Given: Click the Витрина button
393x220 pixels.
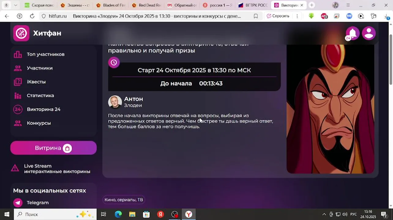Looking at the screenshot, I should tap(54, 148).
